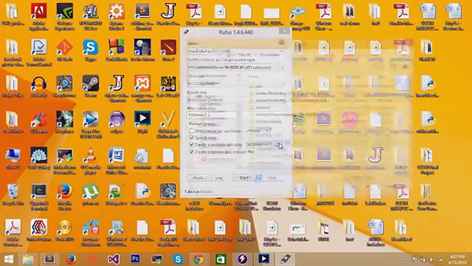Screen dimensions: 472x266
Task: Open the Device dropdown in Rufus
Action: (x=236, y=51)
